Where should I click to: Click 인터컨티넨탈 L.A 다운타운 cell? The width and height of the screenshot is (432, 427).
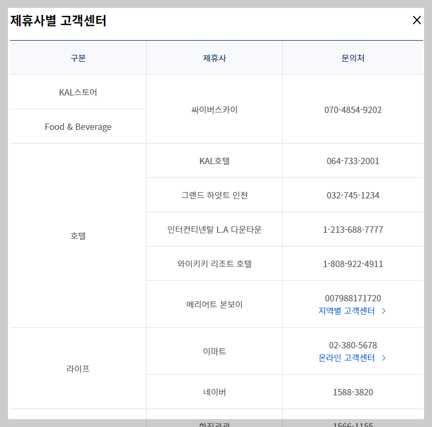[214, 230]
